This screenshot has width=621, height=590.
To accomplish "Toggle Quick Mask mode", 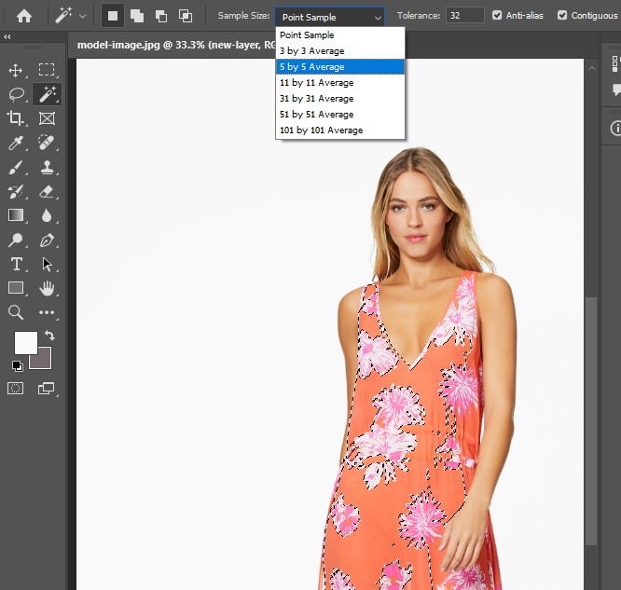I will click(x=16, y=389).
